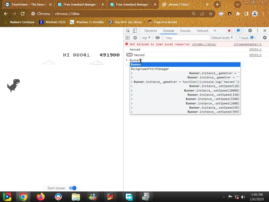
Task: Choose the setSpeed(10000) history suggestion
Action: click(185, 90)
